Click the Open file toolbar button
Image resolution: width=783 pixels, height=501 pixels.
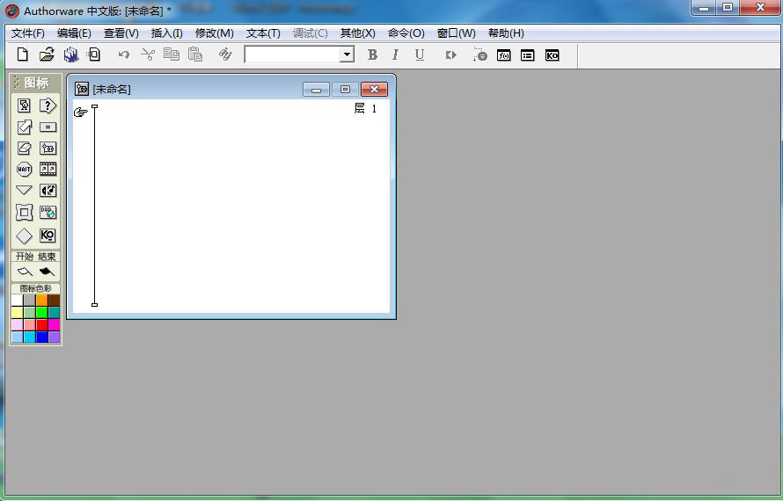(47, 54)
